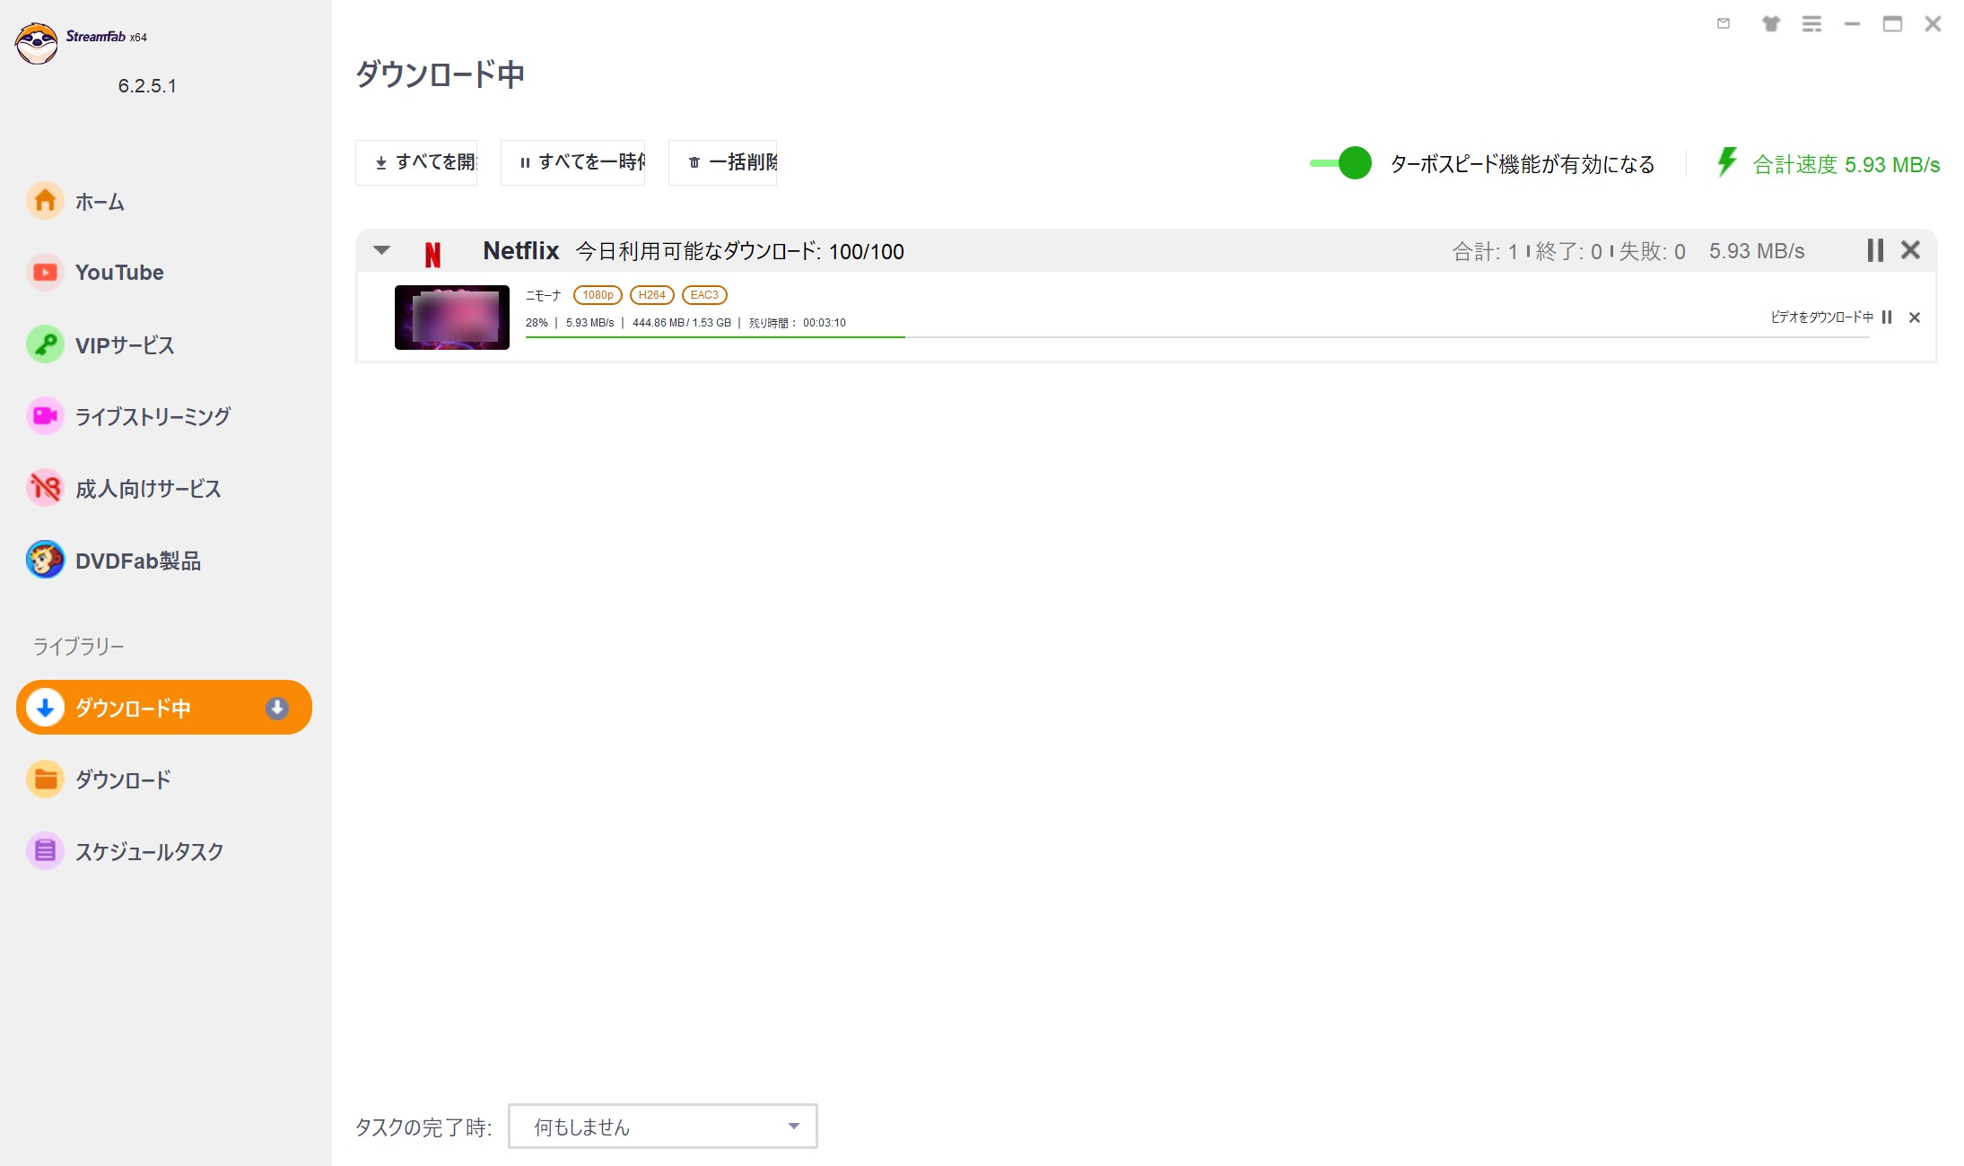Open タスクの完了時 action dropdown
The image size is (1964, 1166).
point(663,1127)
